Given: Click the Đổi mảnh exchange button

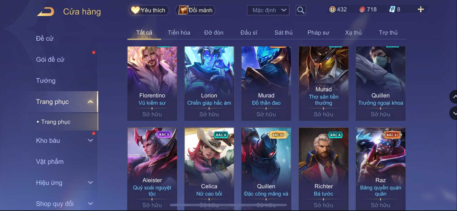Looking at the screenshot, I should [x=195, y=10].
